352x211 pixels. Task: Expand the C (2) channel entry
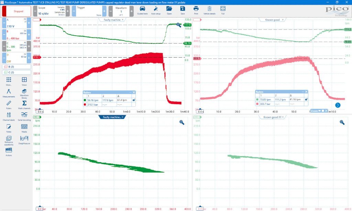coord(16,72)
